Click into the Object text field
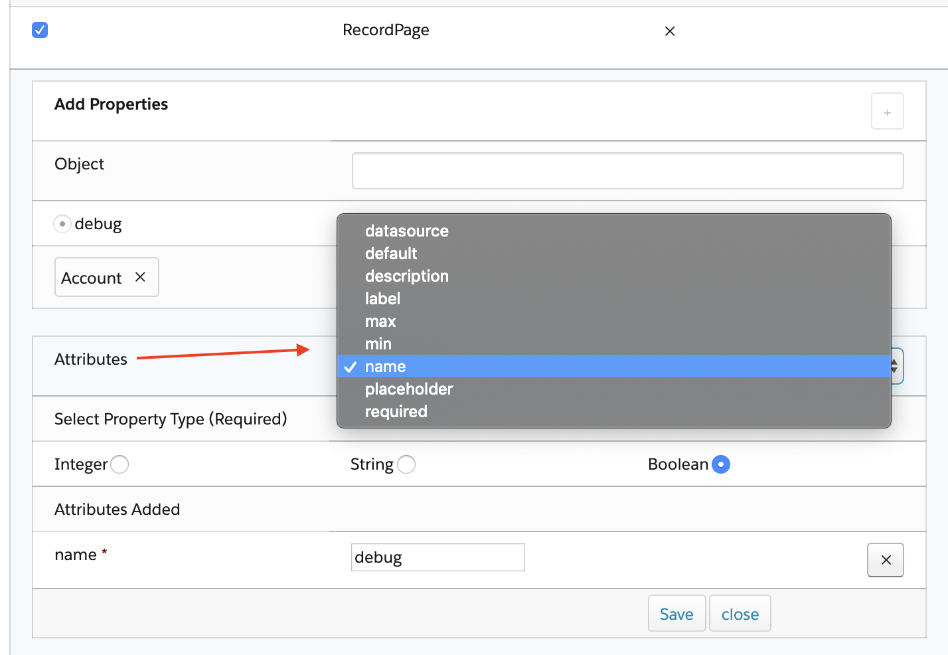948x655 pixels. click(627, 171)
